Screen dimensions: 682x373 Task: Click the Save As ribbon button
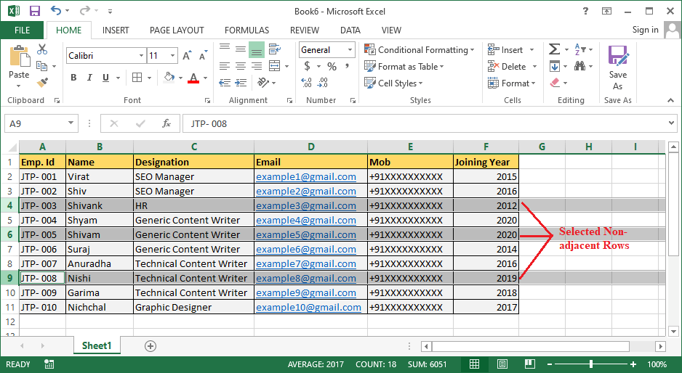point(617,67)
